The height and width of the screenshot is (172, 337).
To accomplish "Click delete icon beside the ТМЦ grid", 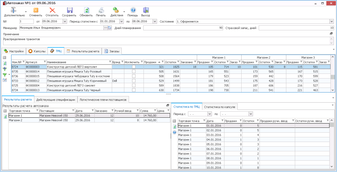I will 4,58.
